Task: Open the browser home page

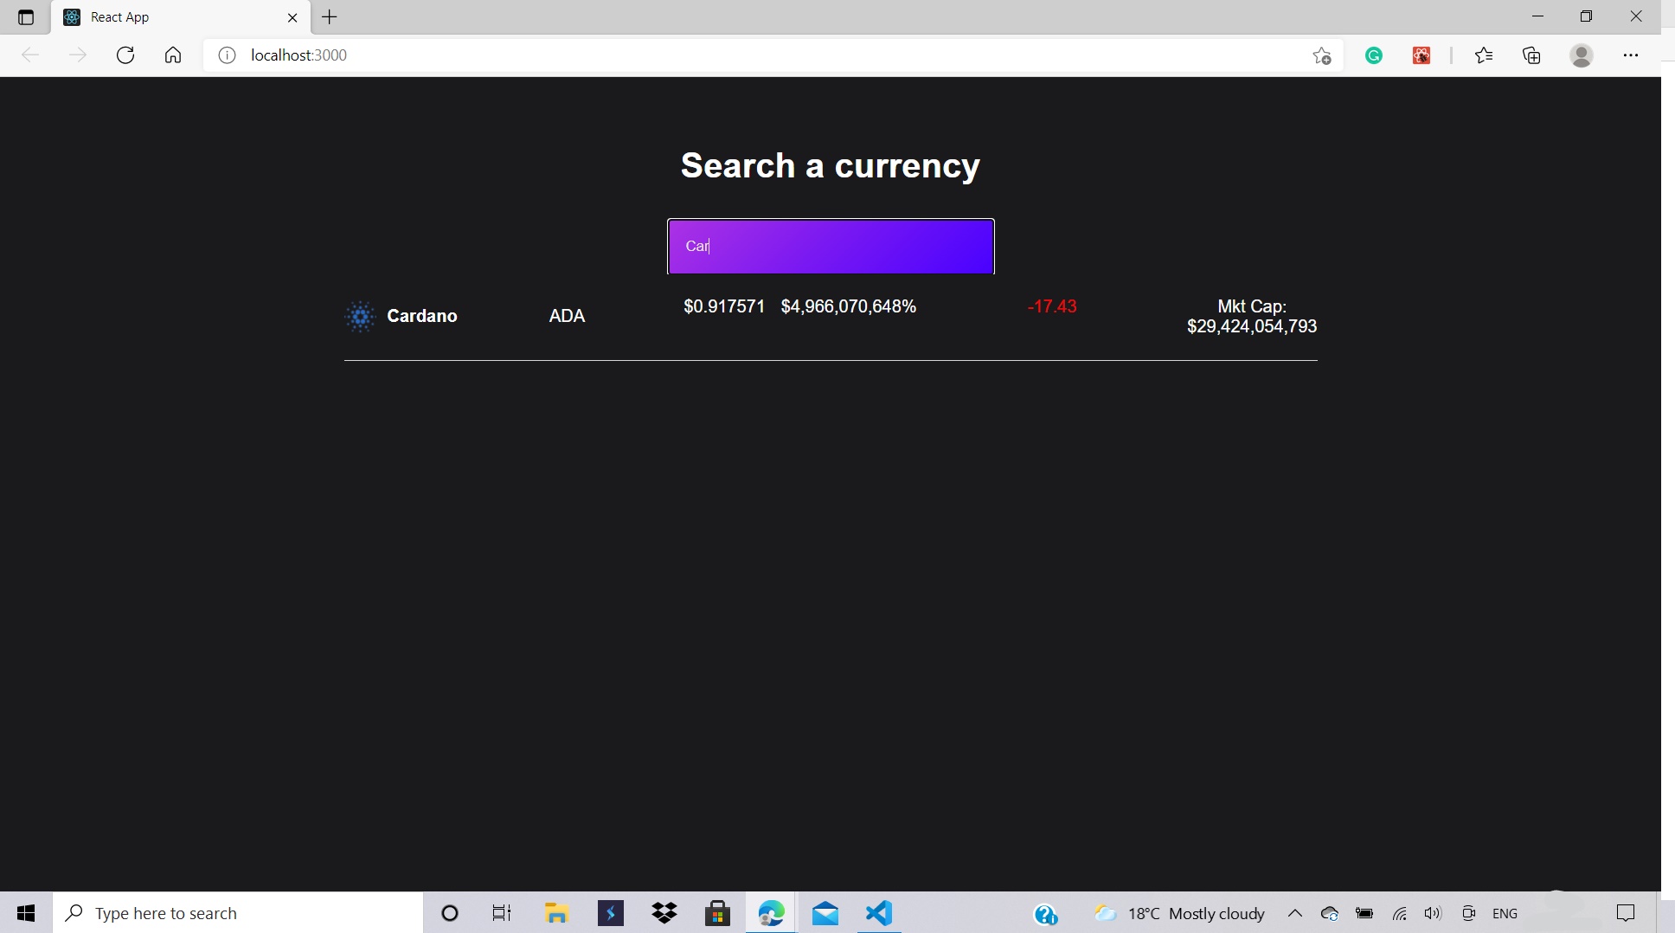Action: (x=172, y=55)
